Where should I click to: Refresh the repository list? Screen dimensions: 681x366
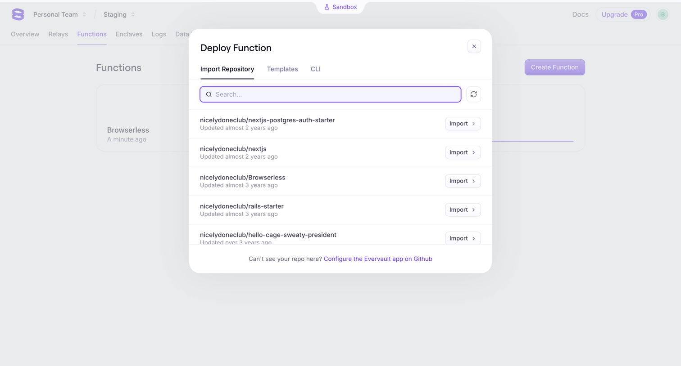473,94
